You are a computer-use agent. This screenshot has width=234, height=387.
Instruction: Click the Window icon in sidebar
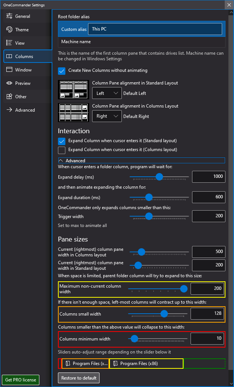(x=9, y=70)
